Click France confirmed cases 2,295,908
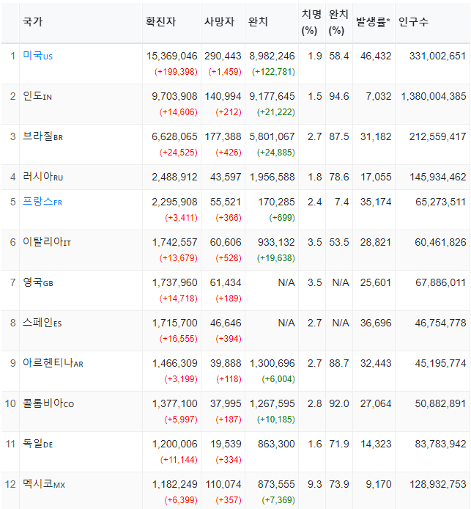The image size is (471, 509). [175, 202]
